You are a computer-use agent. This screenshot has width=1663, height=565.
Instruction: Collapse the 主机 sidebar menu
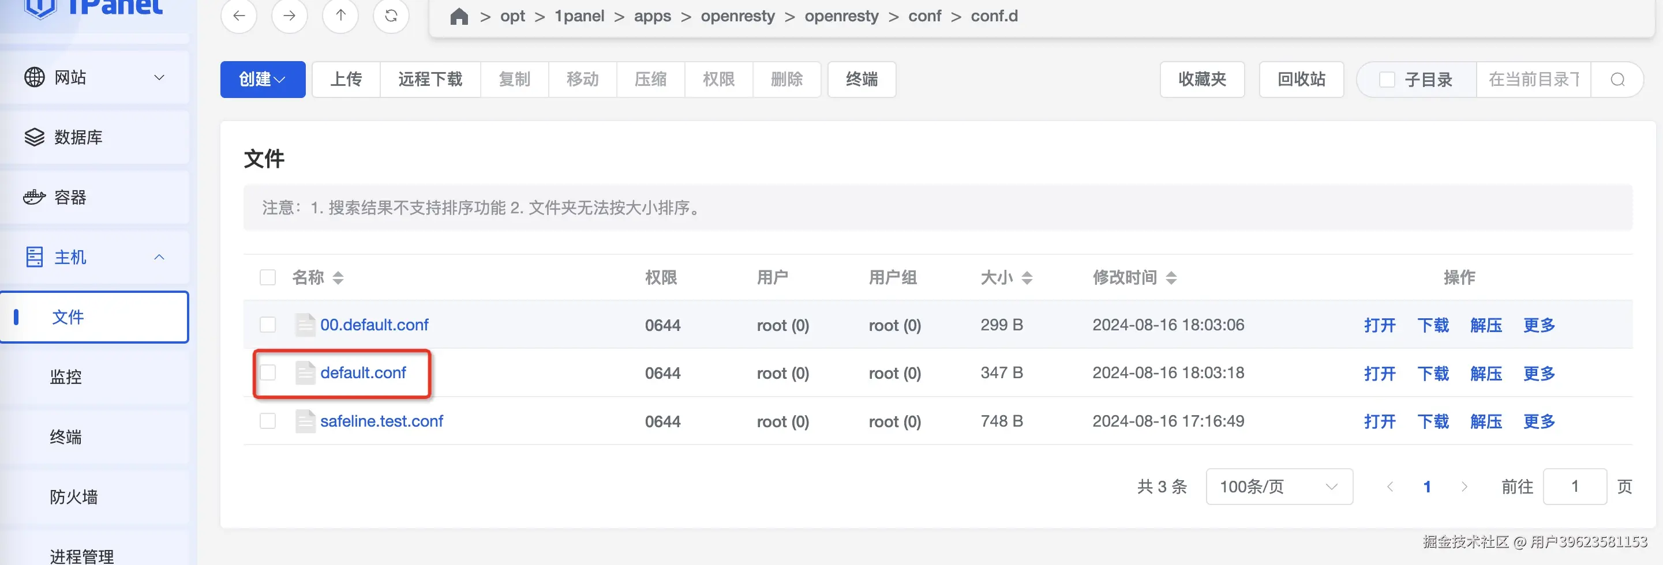[x=159, y=257]
